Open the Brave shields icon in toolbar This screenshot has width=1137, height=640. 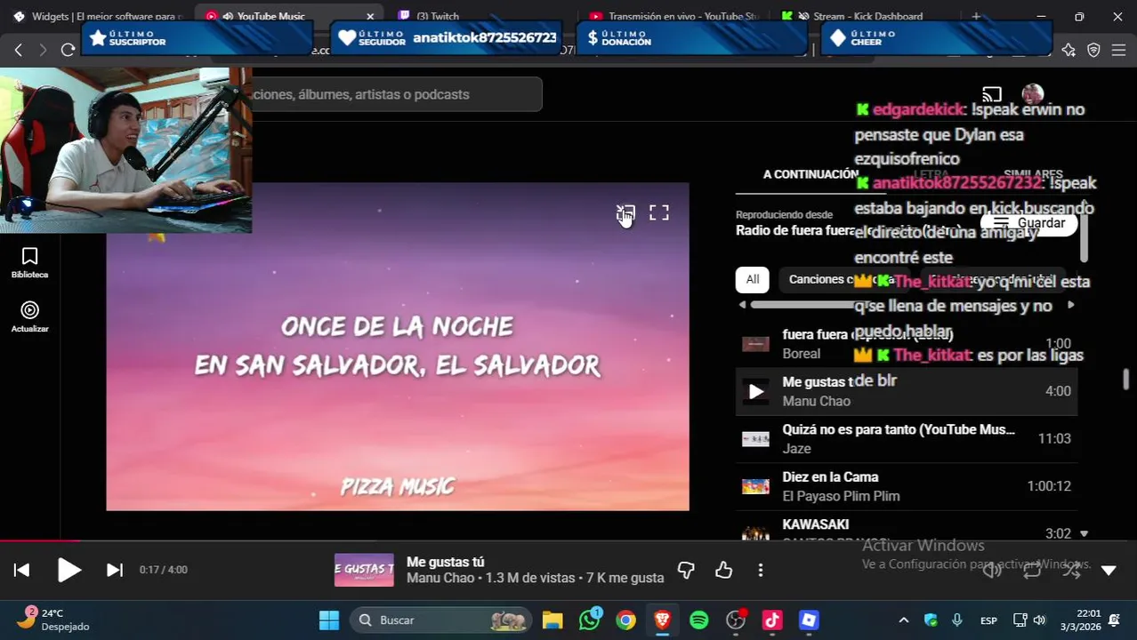coord(1093,50)
